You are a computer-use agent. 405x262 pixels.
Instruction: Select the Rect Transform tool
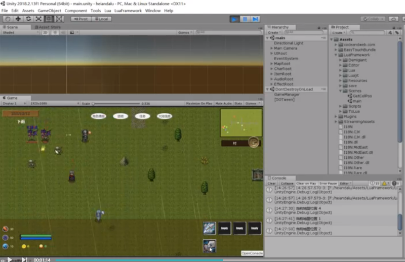click(49, 19)
